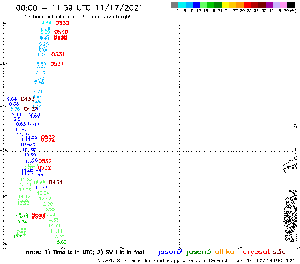Select the pink swatch near the 70 (ft) label
This screenshot has height=264, width=300.
(x=283, y=5)
